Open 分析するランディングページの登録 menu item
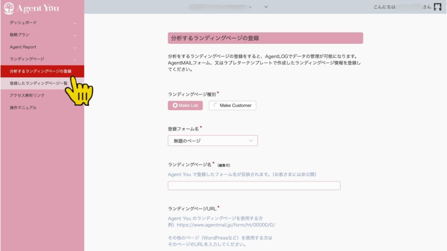Screen dimensions: 447x251 40,71
